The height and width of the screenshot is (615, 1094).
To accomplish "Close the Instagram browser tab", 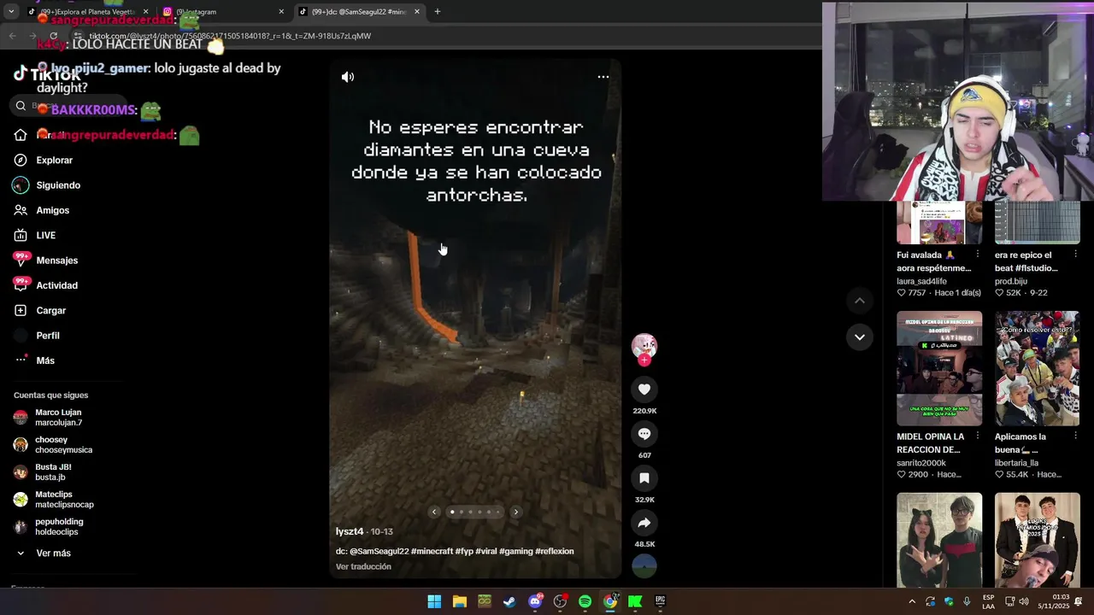I will coord(281,12).
